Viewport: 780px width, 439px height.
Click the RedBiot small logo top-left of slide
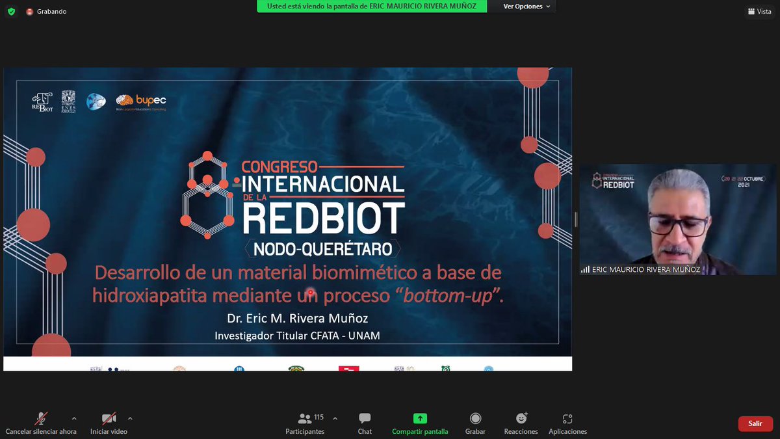pos(42,102)
